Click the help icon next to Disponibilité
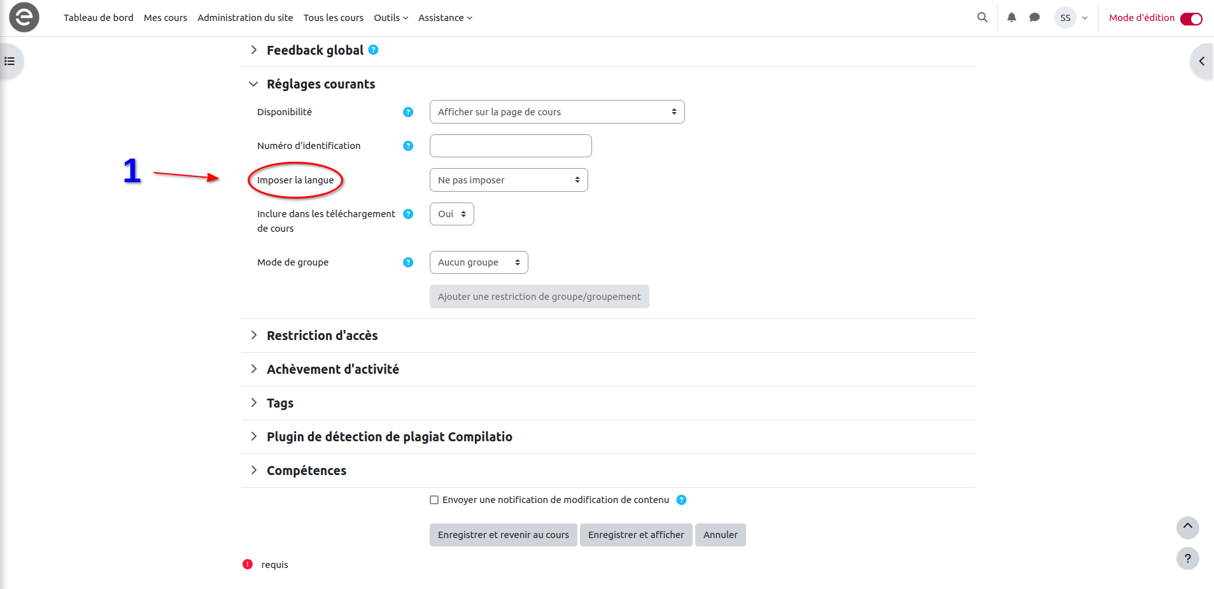1214x589 pixels. click(408, 112)
